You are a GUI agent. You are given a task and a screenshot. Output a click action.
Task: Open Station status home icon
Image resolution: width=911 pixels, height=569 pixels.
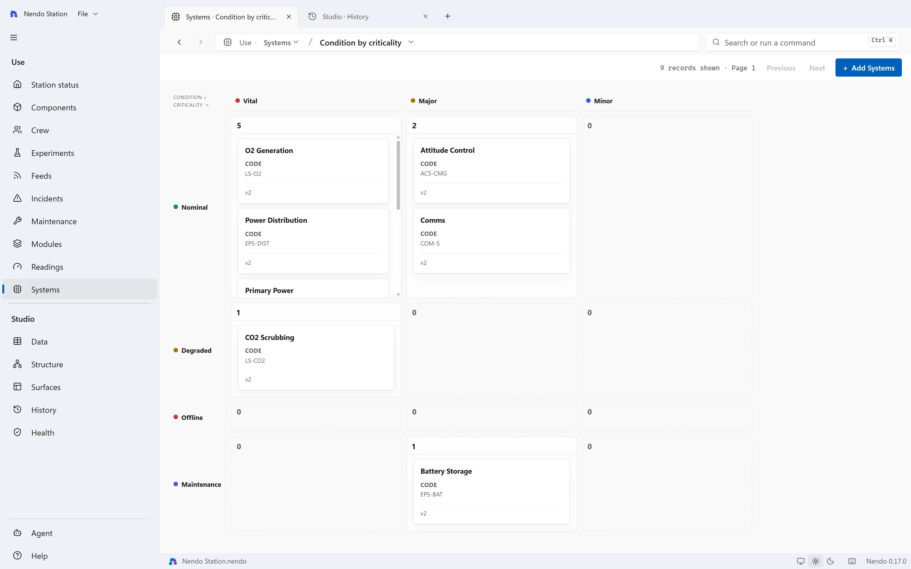pos(17,84)
